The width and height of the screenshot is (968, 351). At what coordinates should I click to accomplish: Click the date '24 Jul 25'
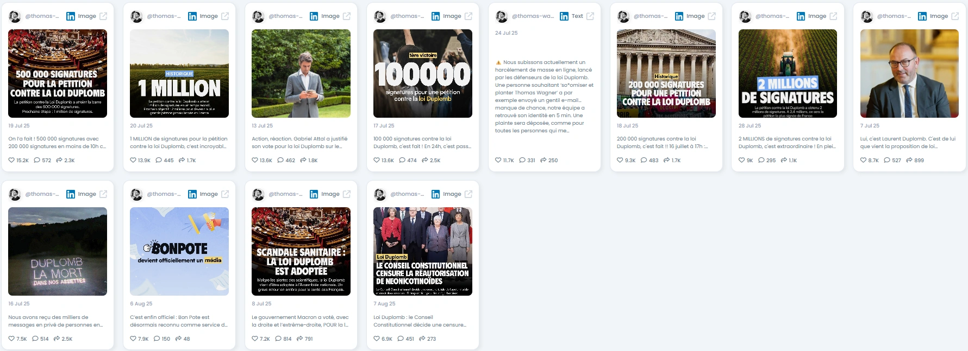click(507, 33)
